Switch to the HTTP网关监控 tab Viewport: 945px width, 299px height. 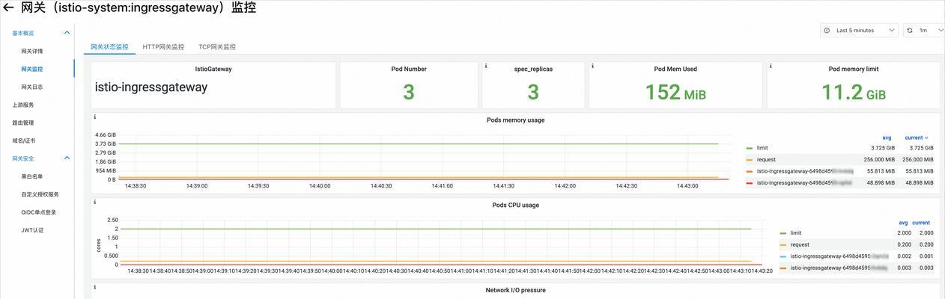click(163, 46)
